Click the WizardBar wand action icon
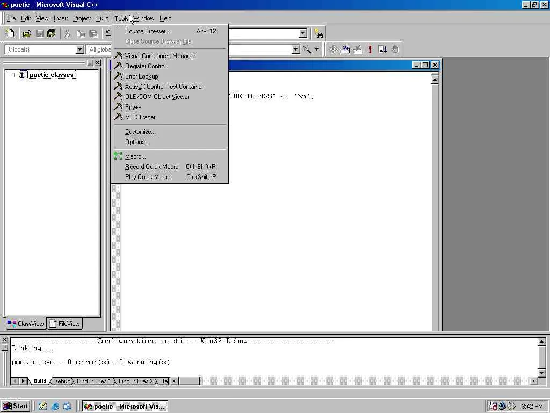 [x=307, y=49]
